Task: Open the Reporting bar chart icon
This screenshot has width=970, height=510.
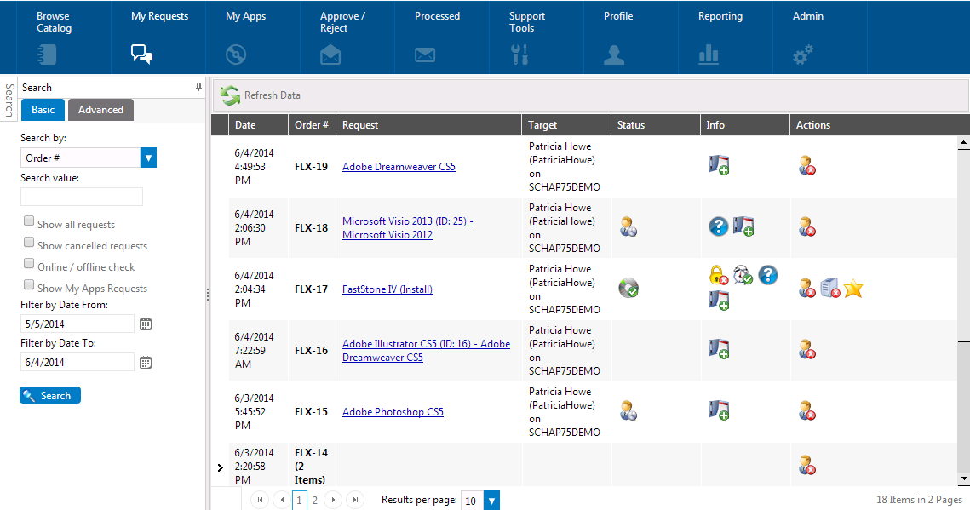Action: (x=708, y=54)
